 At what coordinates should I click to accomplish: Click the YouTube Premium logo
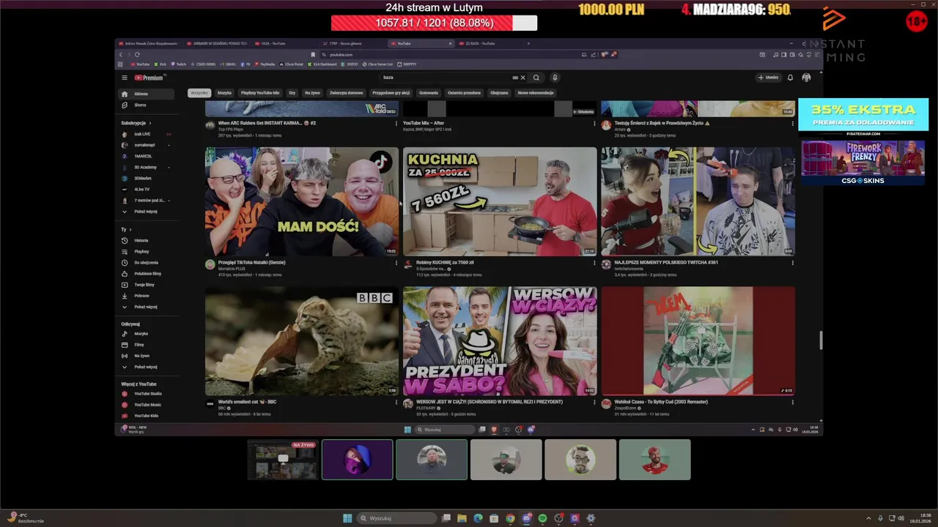point(150,78)
